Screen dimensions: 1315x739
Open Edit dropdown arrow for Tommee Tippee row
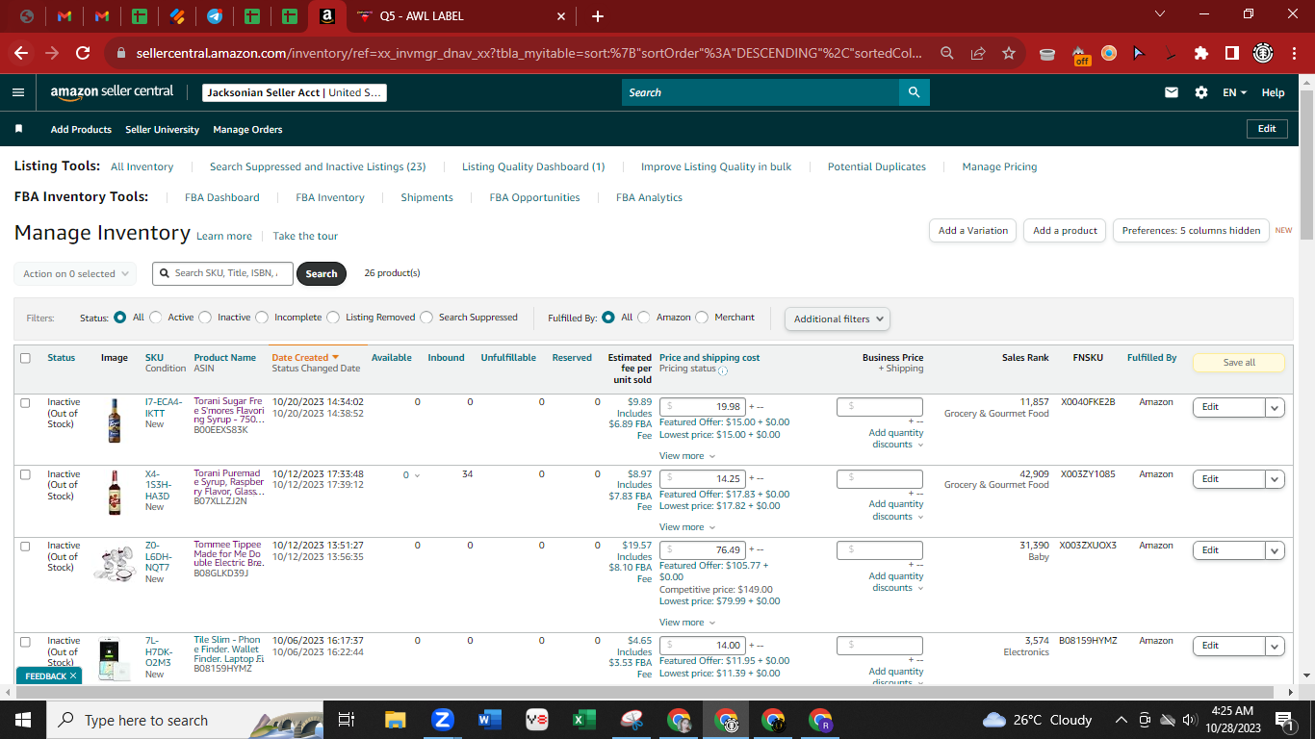click(x=1275, y=550)
